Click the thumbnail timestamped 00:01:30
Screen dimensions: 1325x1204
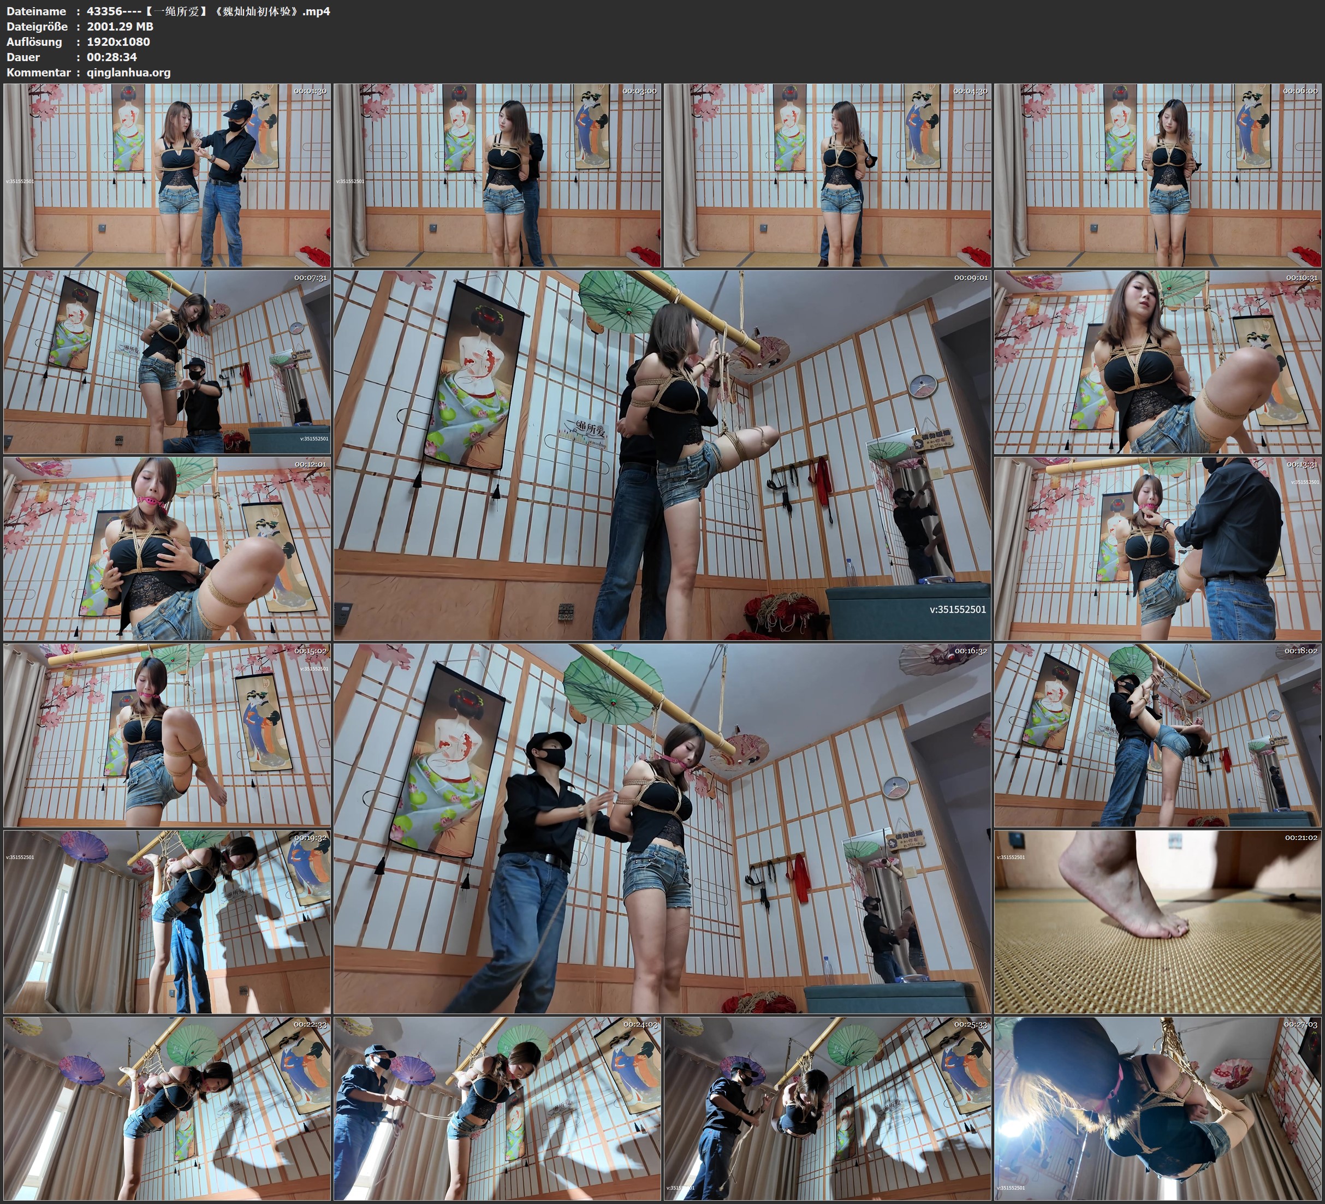pos(167,176)
